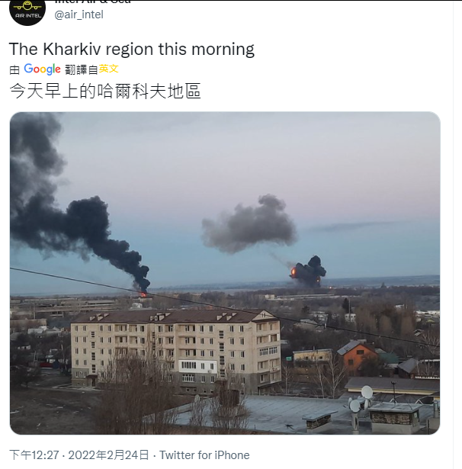The image size is (462, 469).
Task: Click the gray smoke cloud in photo center
Action: (x=249, y=224)
